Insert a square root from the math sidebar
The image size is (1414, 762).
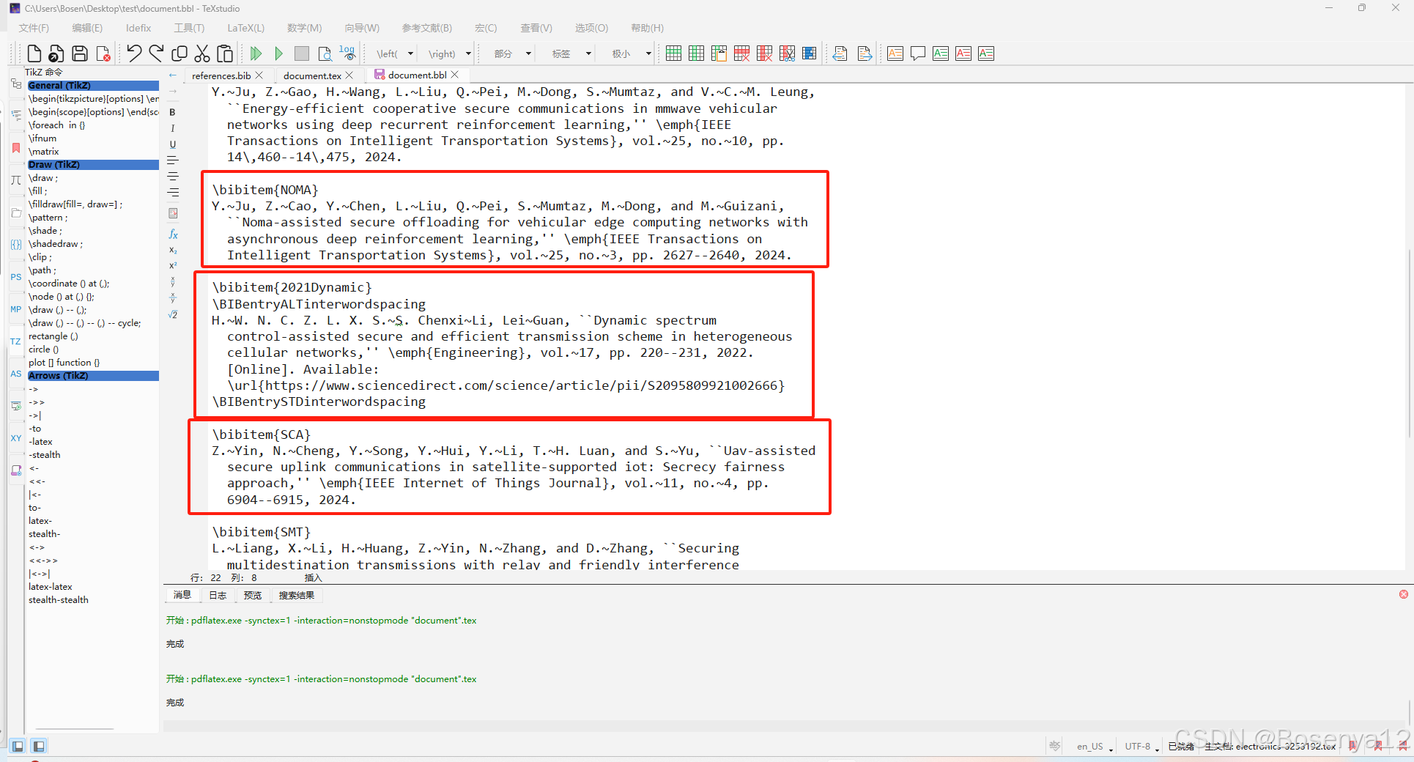[172, 315]
